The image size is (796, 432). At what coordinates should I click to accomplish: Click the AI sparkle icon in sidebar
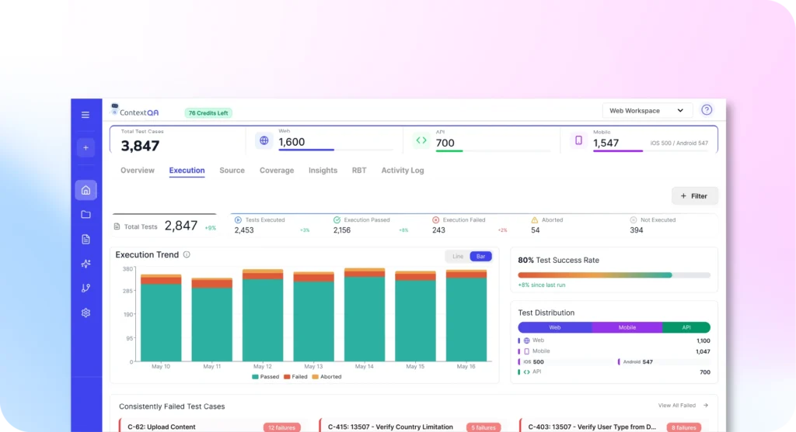coord(86,264)
